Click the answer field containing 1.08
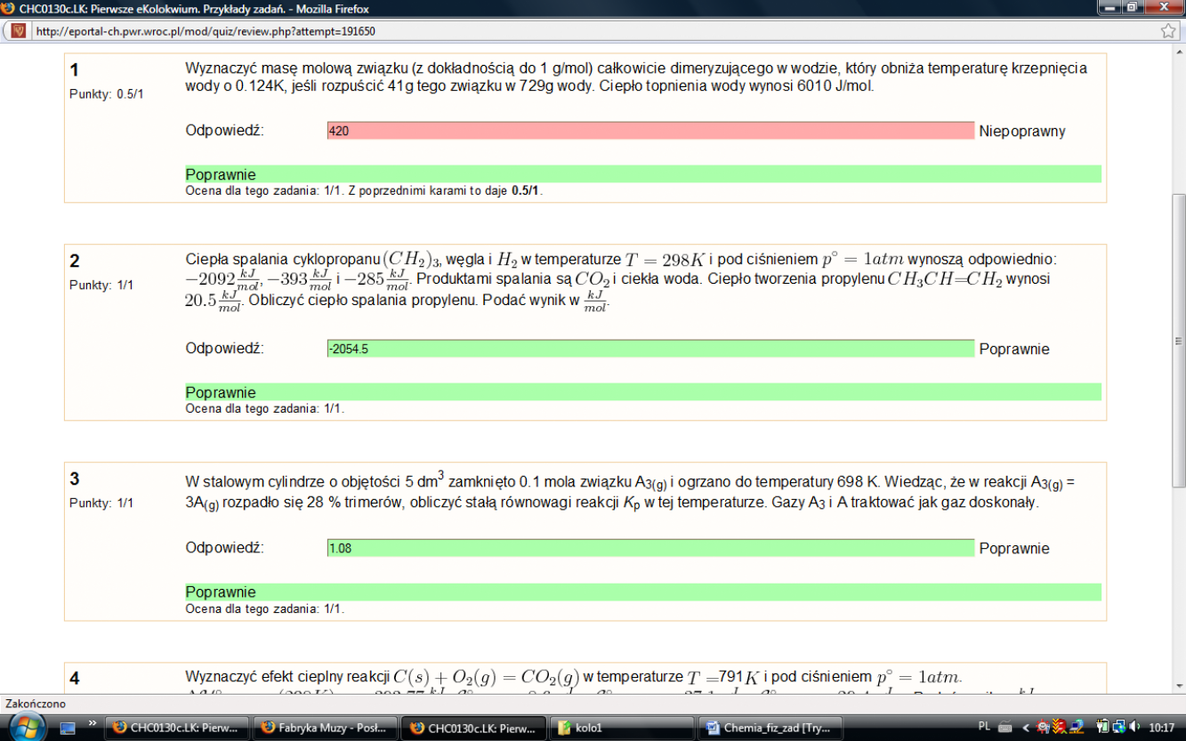The height and width of the screenshot is (741, 1186). (650, 548)
